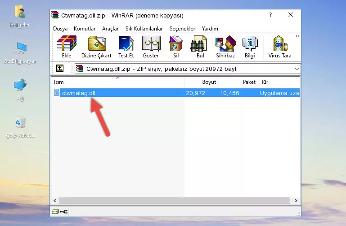Click the WinRAR help question mark button

coord(270,15)
